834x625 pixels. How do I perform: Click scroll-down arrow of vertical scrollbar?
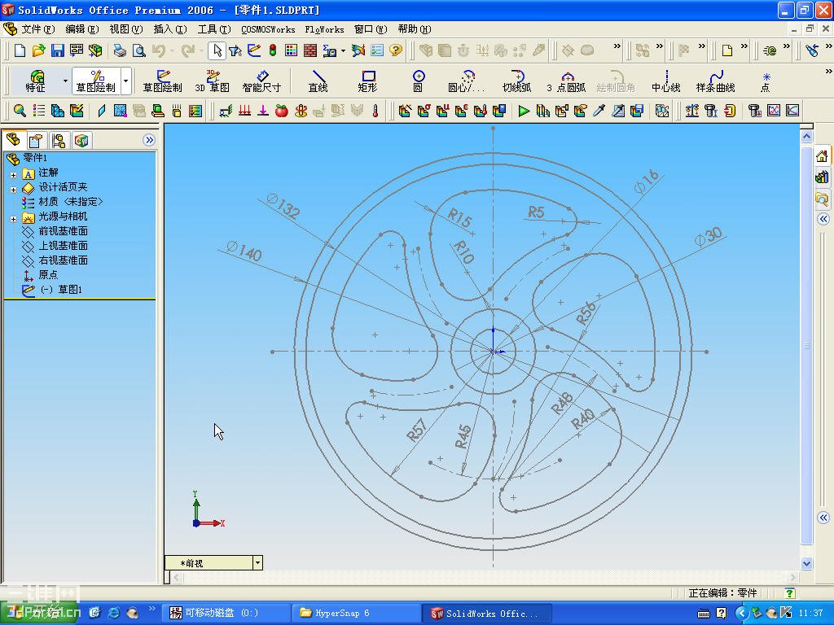click(x=806, y=563)
